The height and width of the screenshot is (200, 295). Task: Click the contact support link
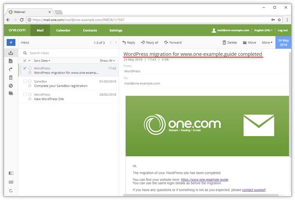coord(254,190)
